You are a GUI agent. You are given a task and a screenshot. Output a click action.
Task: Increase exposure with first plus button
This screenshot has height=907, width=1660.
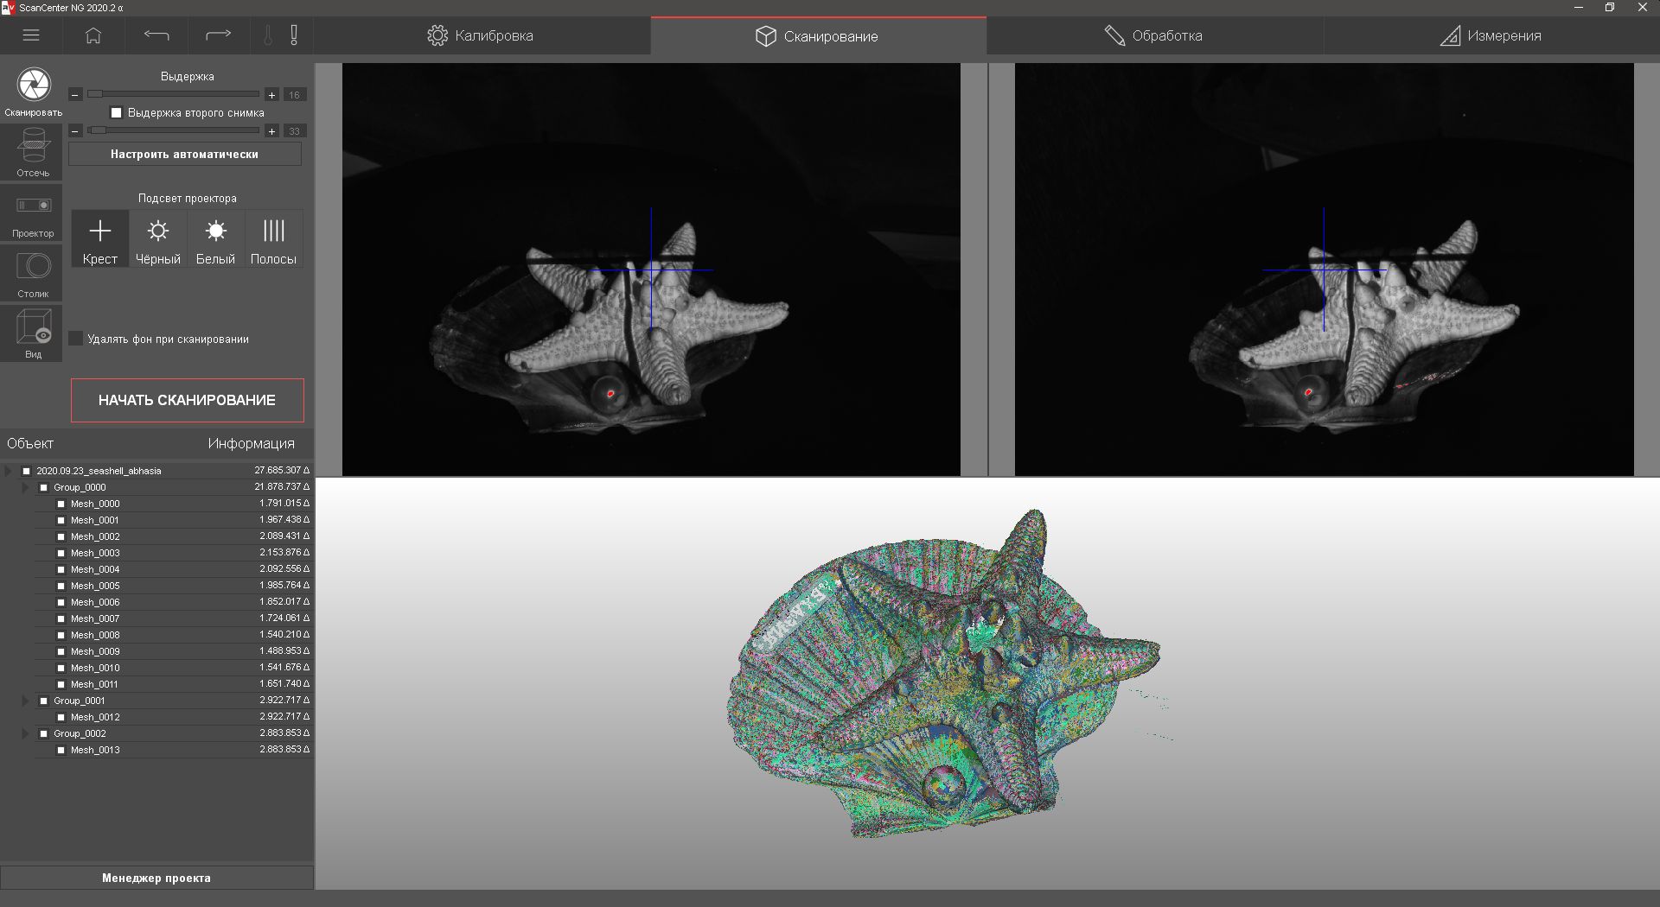coord(271,95)
